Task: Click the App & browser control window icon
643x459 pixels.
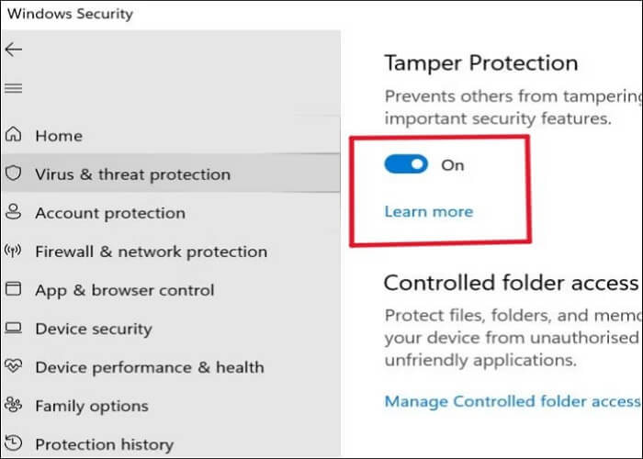Action: coord(14,290)
